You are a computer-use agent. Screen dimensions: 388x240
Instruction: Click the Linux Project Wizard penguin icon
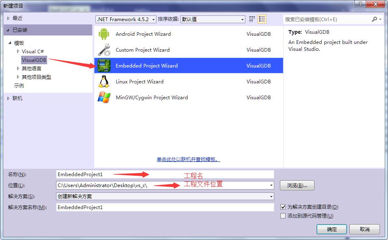coord(104,81)
